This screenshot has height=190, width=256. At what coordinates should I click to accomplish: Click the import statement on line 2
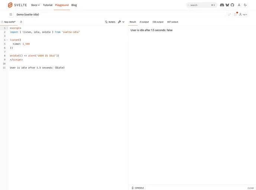(x=45, y=32)
